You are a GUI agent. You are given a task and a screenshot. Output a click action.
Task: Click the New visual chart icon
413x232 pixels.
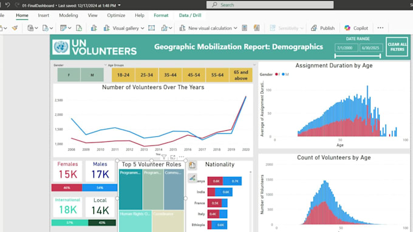tap(94, 28)
